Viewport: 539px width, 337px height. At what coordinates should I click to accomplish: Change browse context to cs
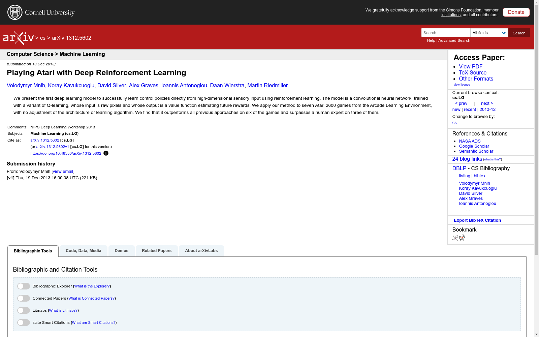[454, 123]
